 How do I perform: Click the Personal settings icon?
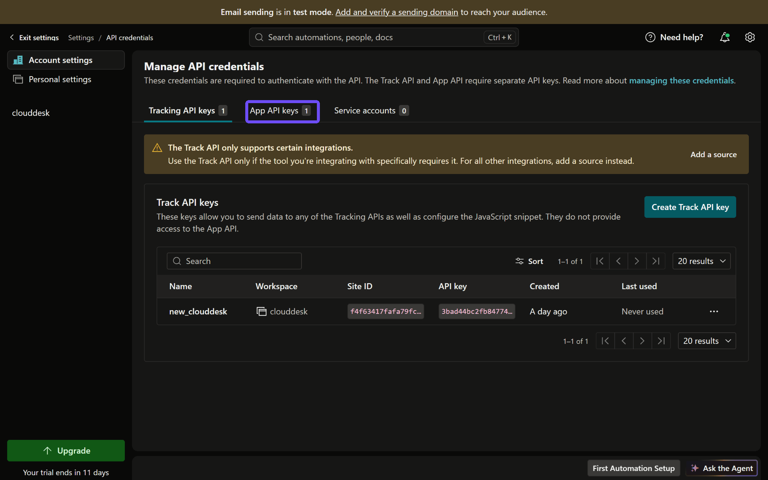(18, 79)
